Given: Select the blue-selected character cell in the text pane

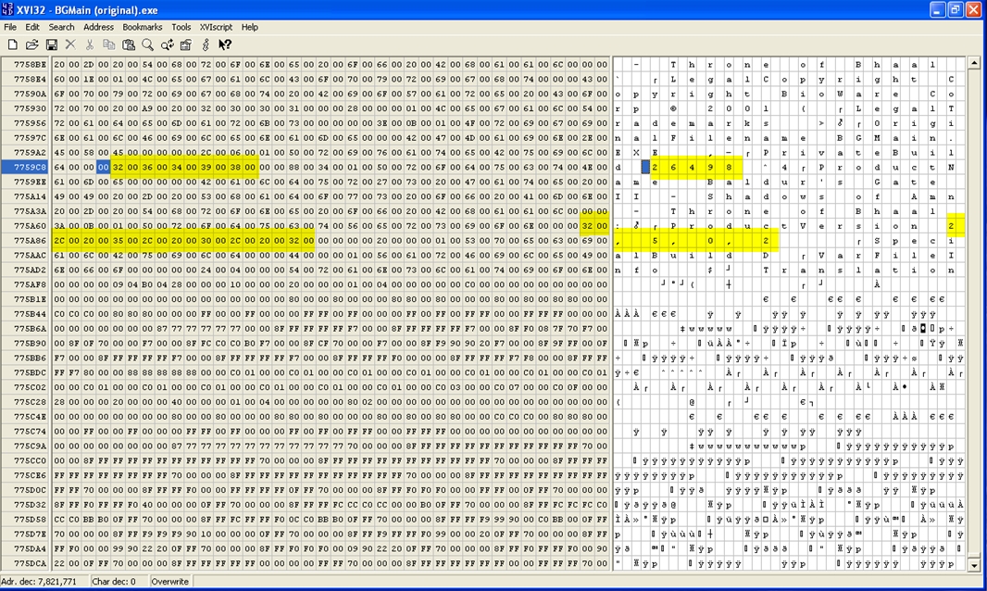Looking at the screenshot, I should (645, 167).
